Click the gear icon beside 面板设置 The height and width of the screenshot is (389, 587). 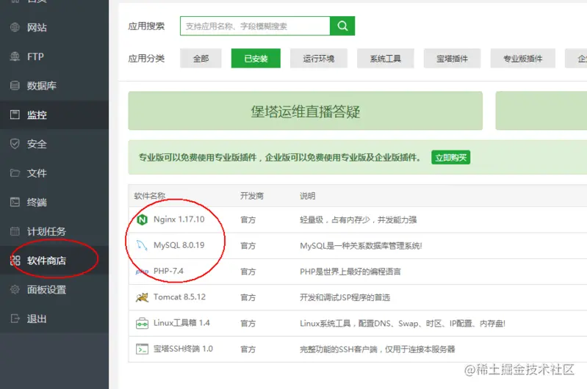point(15,290)
